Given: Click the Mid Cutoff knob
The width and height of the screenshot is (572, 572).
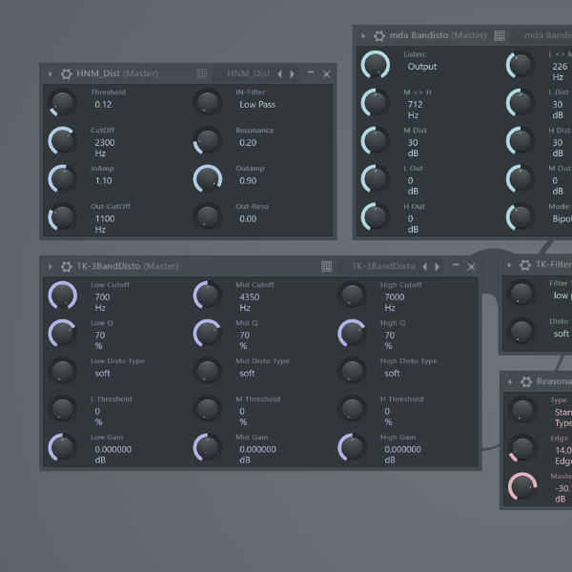Looking at the screenshot, I should (208, 296).
